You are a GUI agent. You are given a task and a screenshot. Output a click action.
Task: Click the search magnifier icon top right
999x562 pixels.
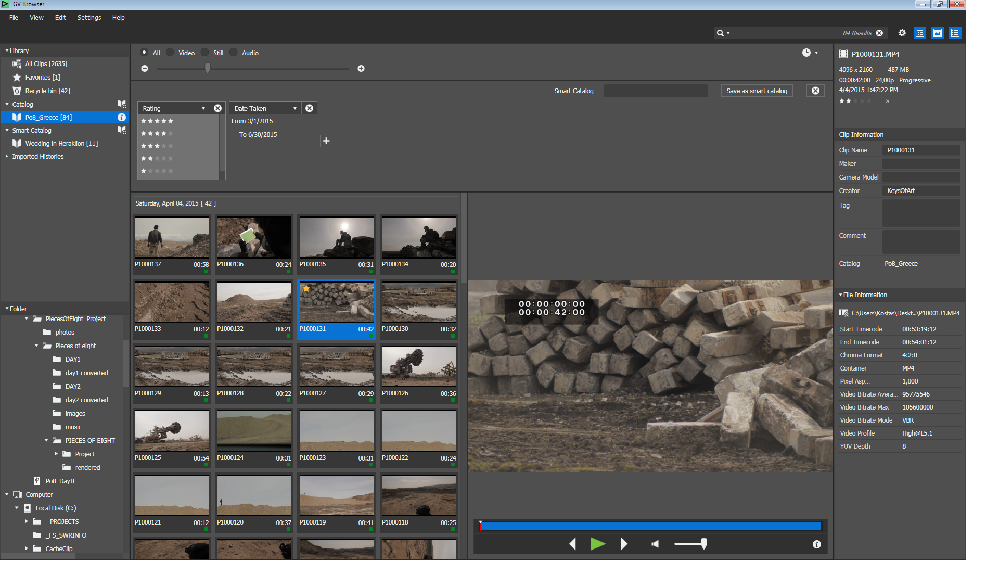(721, 32)
